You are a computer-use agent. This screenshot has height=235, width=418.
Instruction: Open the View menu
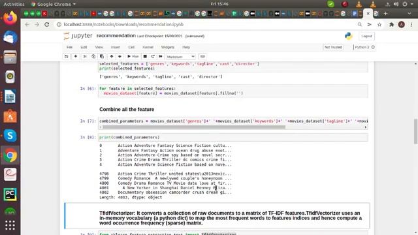click(x=99, y=47)
